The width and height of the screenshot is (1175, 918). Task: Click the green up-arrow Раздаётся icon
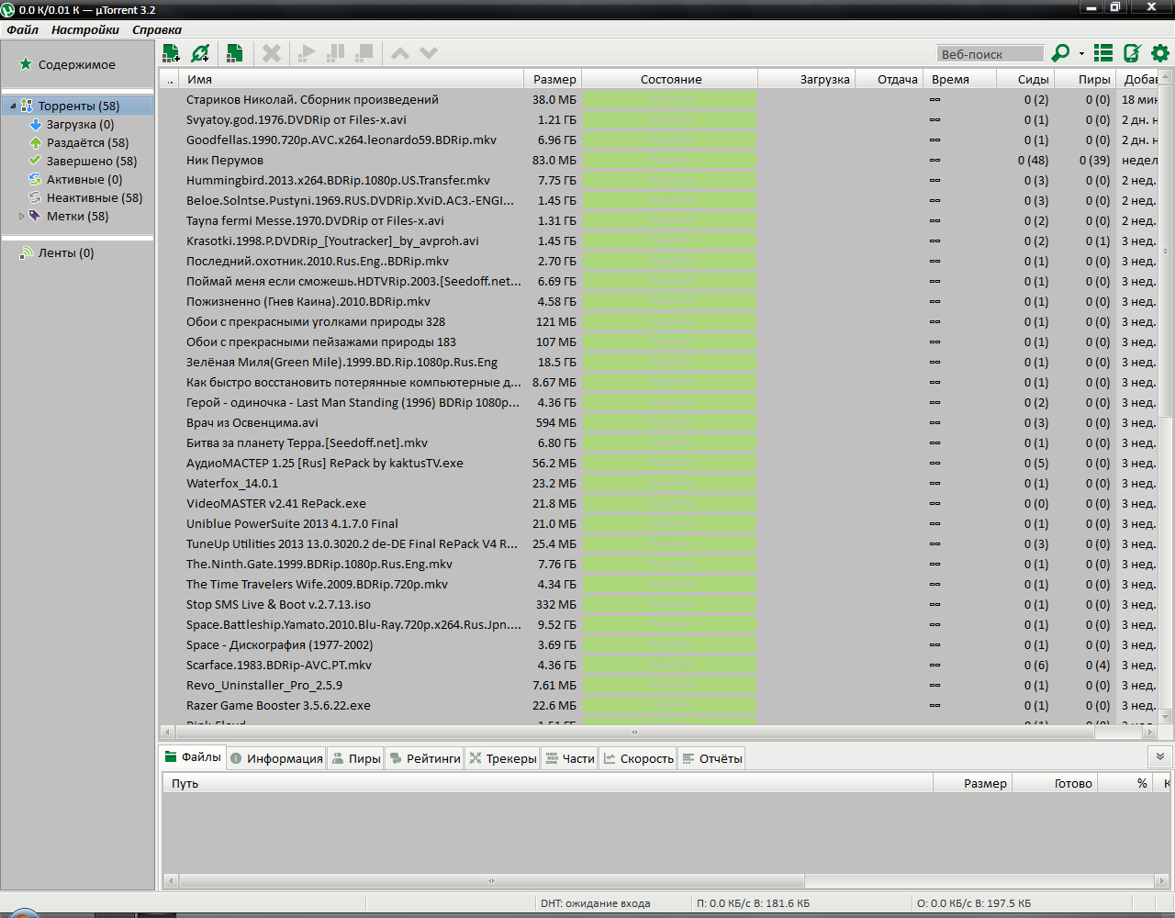[x=36, y=142]
